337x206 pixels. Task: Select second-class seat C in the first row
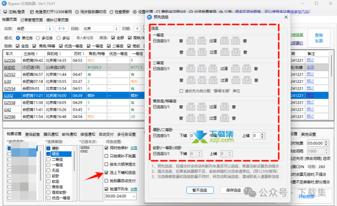tap(213, 69)
